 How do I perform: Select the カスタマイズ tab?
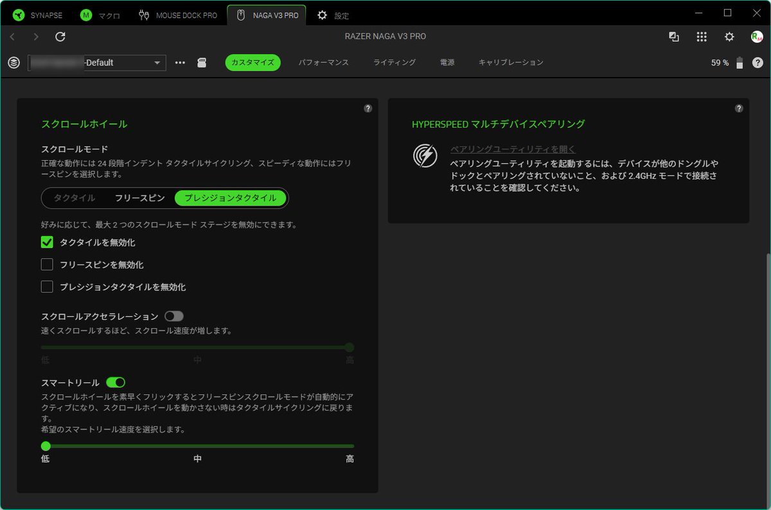253,62
